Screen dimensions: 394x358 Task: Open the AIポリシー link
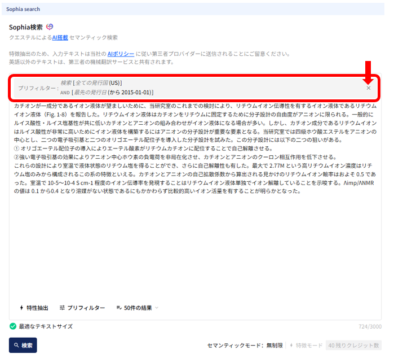(x=121, y=54)
